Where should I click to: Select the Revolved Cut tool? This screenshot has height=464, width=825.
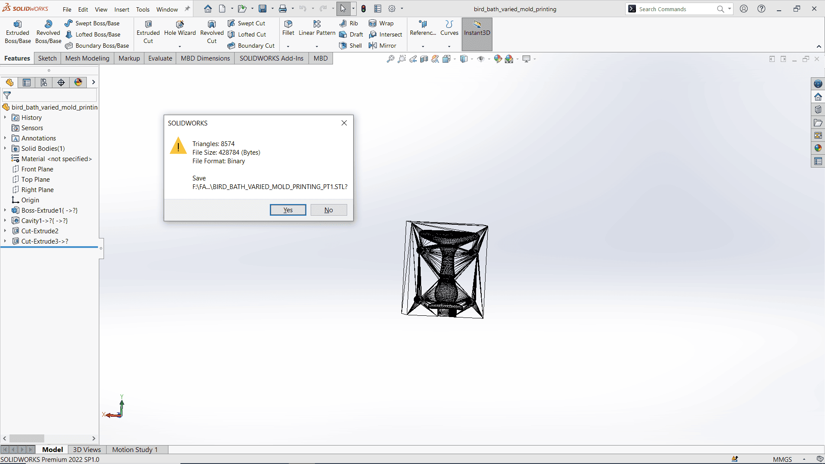212,32
